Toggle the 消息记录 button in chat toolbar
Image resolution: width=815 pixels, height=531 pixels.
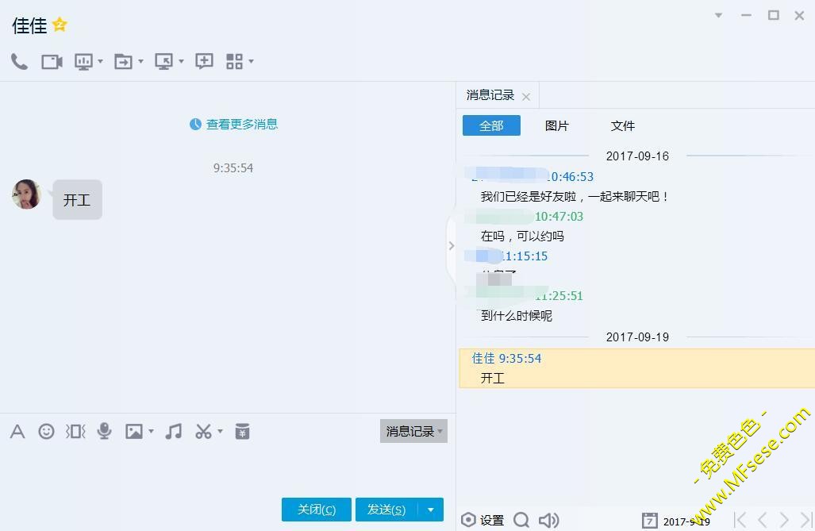pos(413,431)
